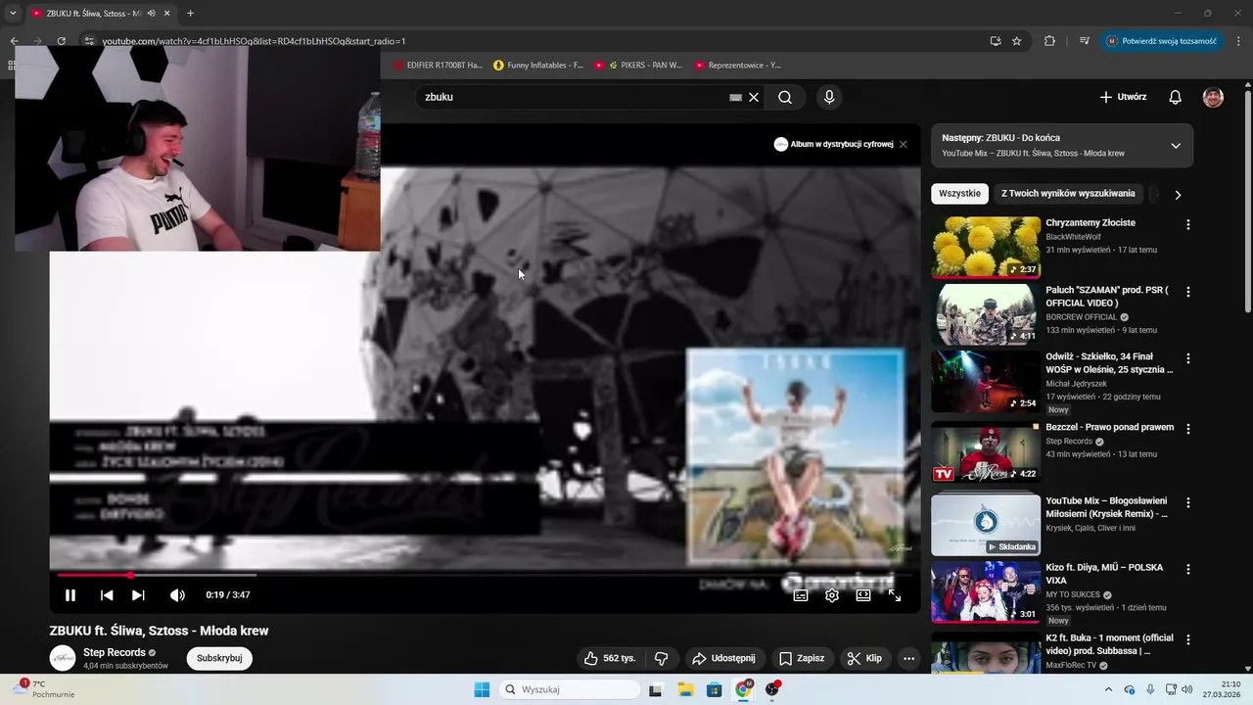Open the on-screen keyboard icon in search box
1253x705 pixels.
735,97
